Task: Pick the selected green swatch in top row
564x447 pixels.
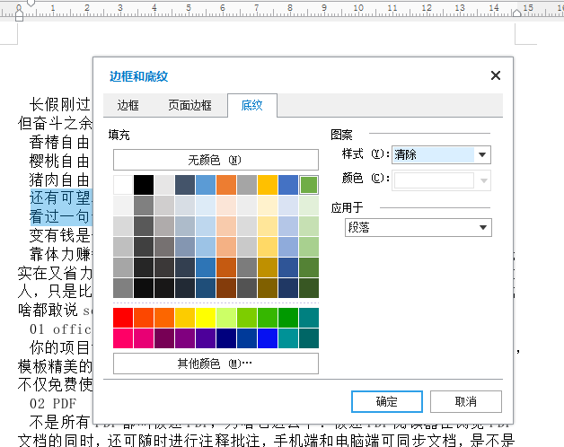Action: click(x=309, y=185)
